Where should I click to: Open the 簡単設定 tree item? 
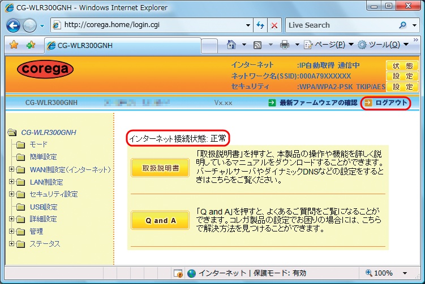point(44,157)
